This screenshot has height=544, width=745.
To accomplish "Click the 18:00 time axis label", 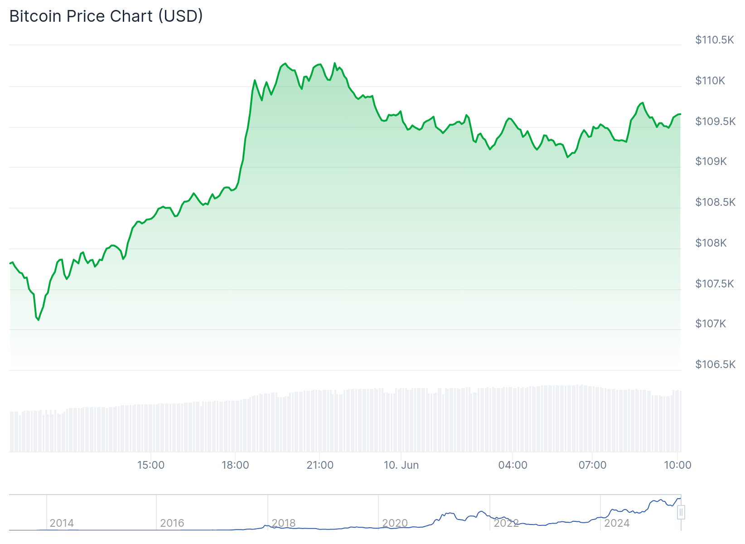I will [x=235, y=465].
